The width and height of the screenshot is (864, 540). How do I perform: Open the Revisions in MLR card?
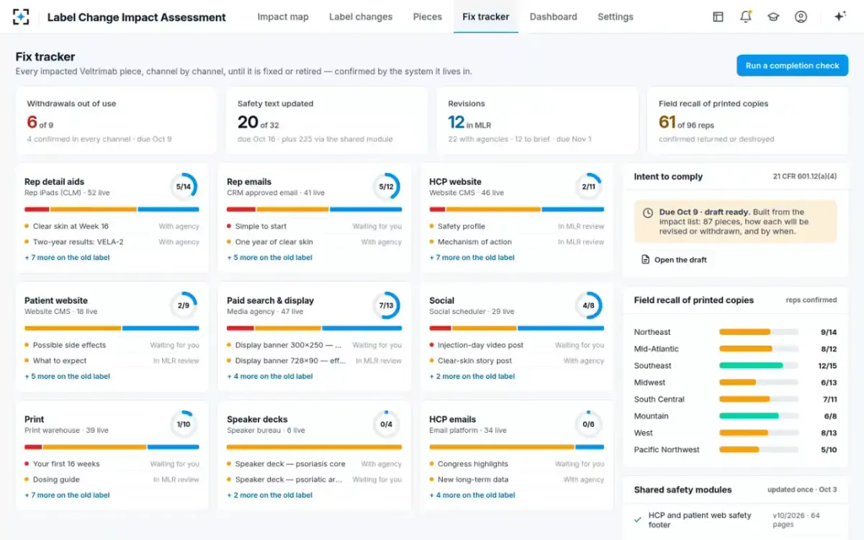(537, 120)
